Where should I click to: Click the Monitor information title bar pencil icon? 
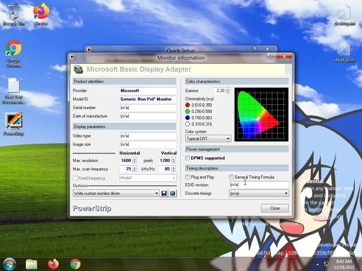(73, 57)
